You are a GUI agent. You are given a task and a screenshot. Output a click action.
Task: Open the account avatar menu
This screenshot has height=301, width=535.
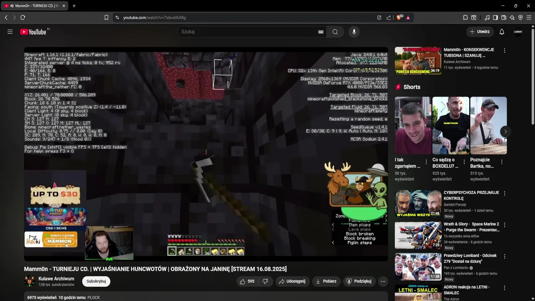click(x=518, y=32)
